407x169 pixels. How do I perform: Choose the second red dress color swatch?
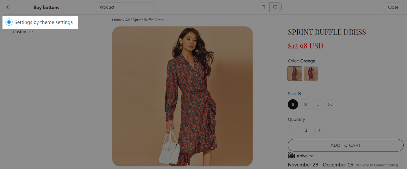311,74
